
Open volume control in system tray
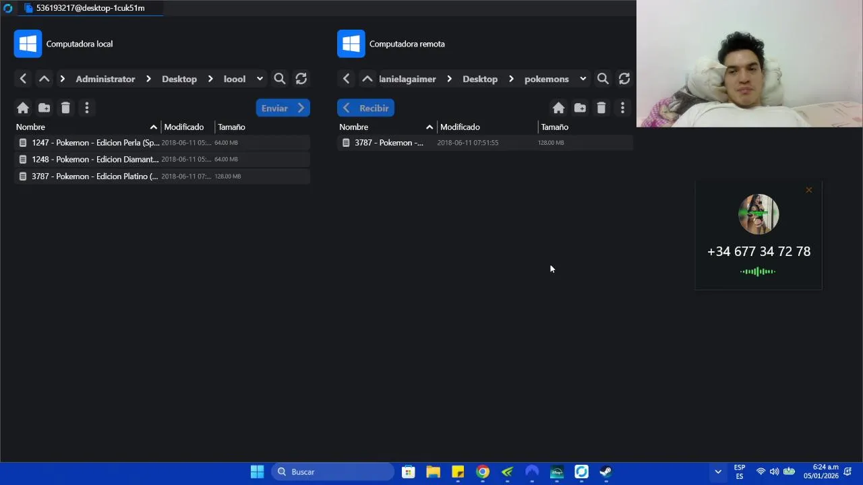[x=774, y=472]
